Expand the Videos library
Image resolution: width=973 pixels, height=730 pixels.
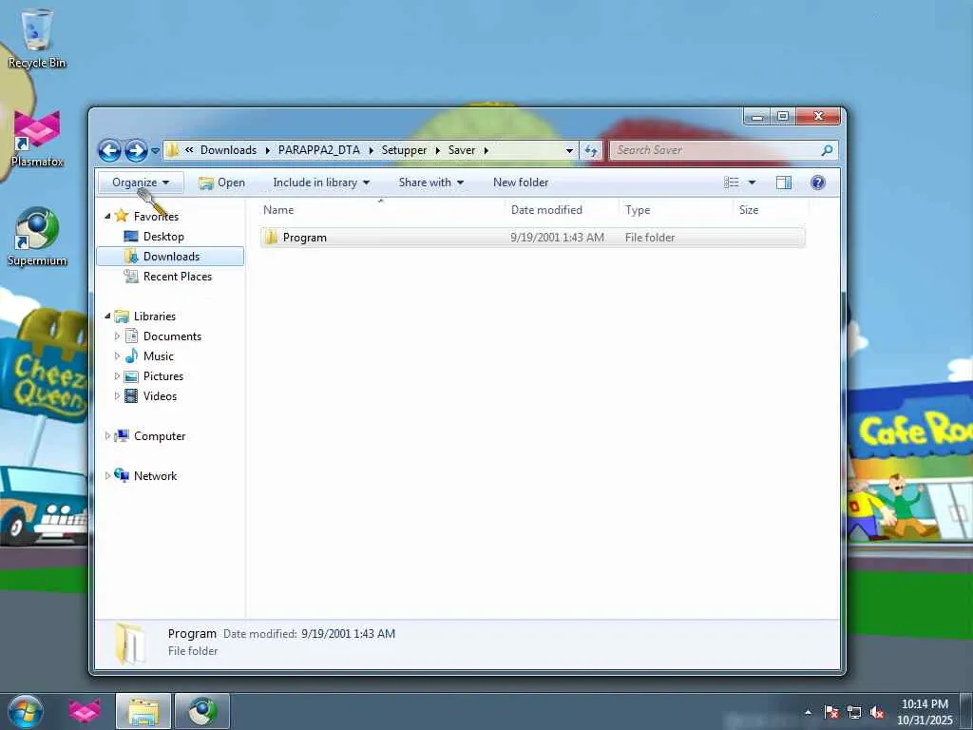pyautogui.click(x=117, y=395)
